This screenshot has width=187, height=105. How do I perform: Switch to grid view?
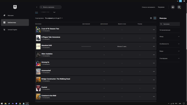[151, 18]
